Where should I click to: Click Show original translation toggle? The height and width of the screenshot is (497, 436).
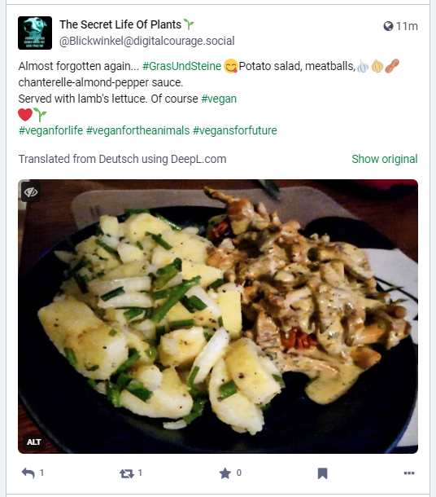[385, 159]
